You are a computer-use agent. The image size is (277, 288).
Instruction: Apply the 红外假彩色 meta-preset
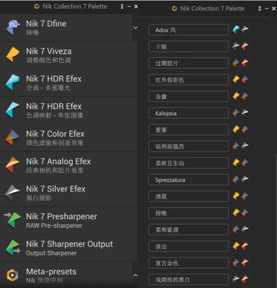coord(189,80)
